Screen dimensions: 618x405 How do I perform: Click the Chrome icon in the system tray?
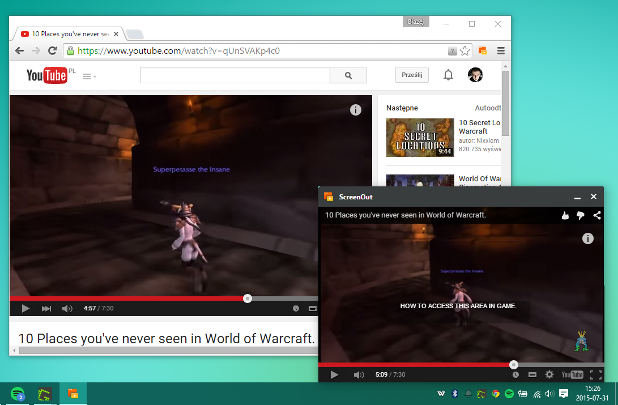point(496,393)
